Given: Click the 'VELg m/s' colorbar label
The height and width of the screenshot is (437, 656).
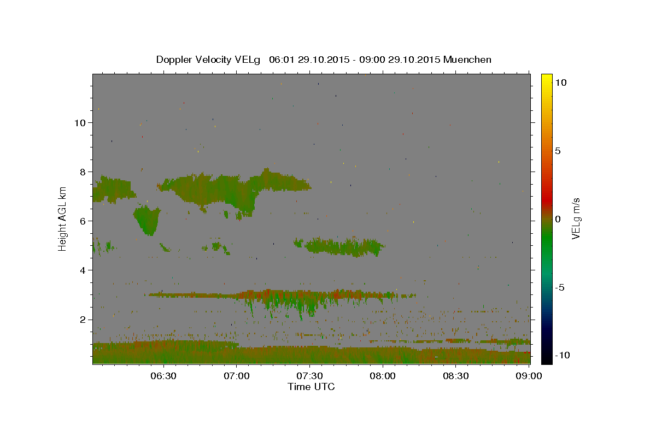Looking at the screenshot, I should 576,218.
